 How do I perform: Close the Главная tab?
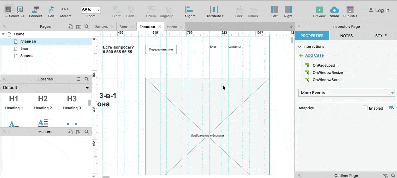tap(159, 26)
